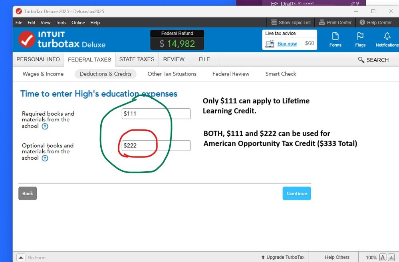Switch to the STATE TAXES tab
The width and height of the screenshot is (399, 262).
137,60
